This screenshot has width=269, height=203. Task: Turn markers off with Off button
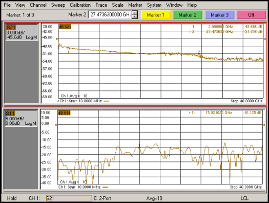pos(251,15)
